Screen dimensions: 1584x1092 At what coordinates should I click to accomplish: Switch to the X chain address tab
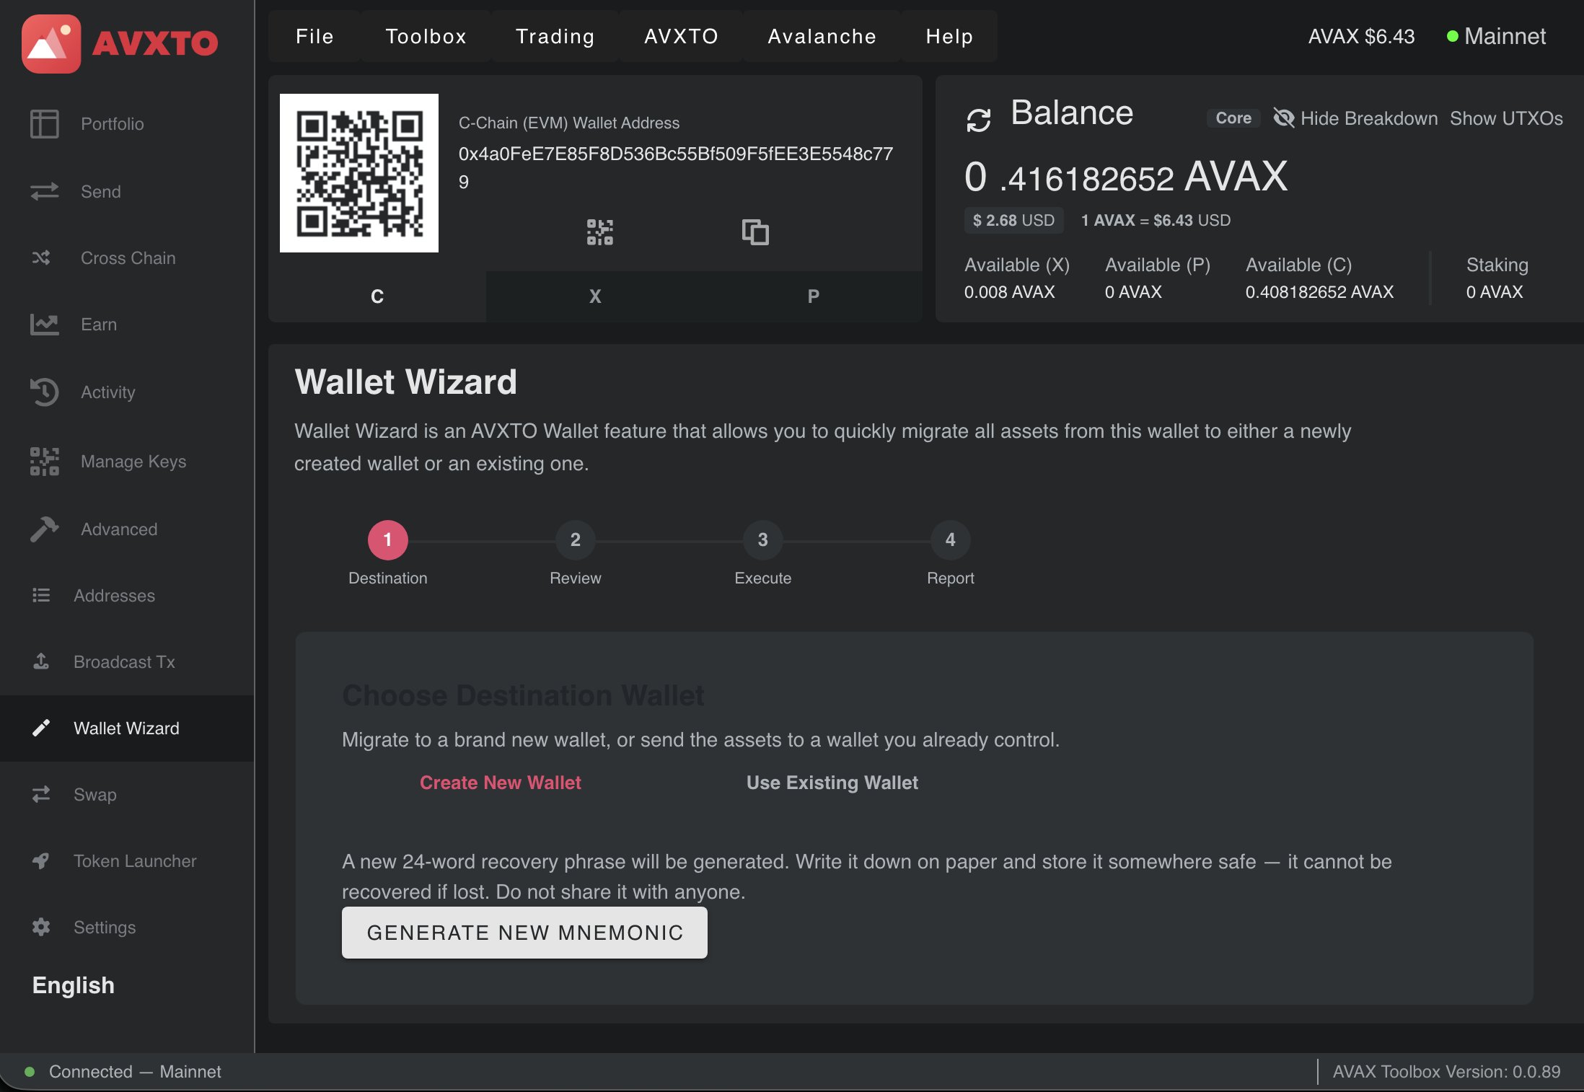595,296
